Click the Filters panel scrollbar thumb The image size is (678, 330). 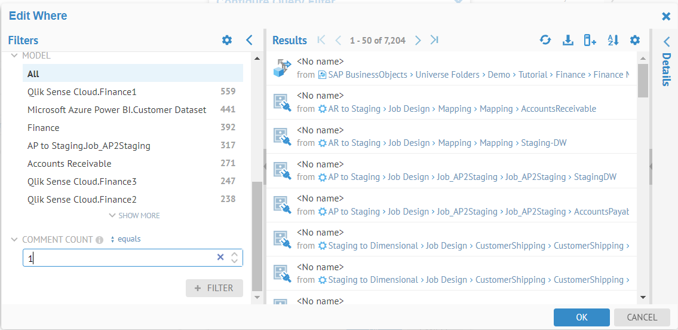(x=257, y=236)
